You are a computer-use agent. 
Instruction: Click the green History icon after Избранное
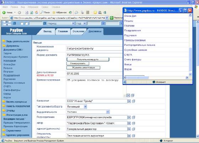(70, 12)
